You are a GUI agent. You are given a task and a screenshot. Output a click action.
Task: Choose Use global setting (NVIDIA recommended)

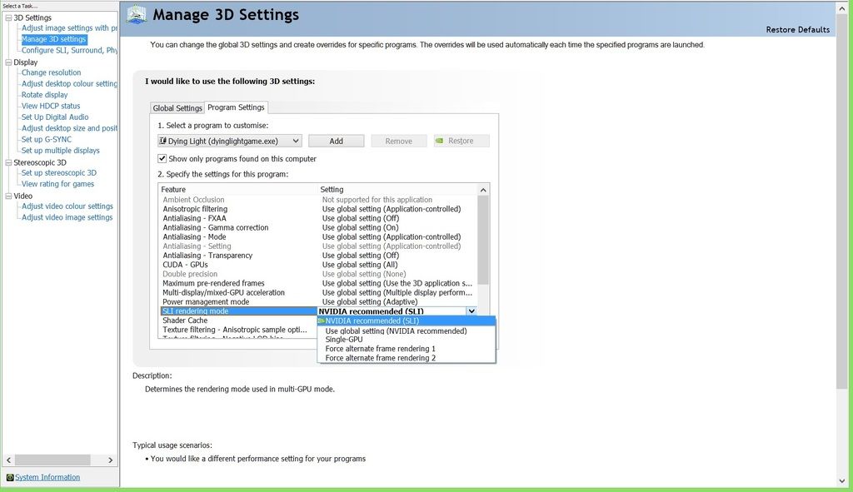click(x=407, y=330)
